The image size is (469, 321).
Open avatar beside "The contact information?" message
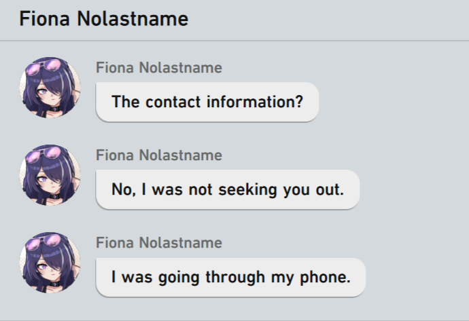(50, 88)
